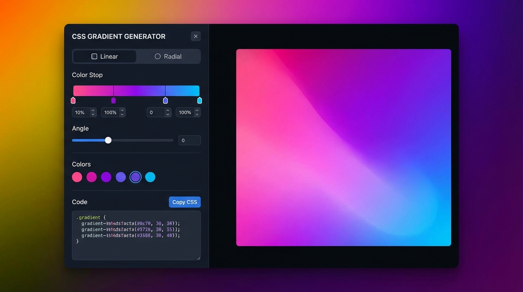Click the Angle slider handle
Image resolution: width=523 pixels, height=292 pixels.
pyautogui.click(x=108, y=140)
